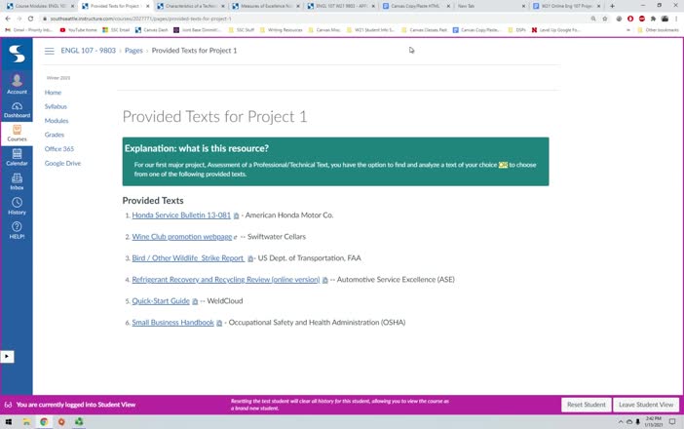
Task: Open the Canvas Dash bookmark
Action: click(151, 30)
